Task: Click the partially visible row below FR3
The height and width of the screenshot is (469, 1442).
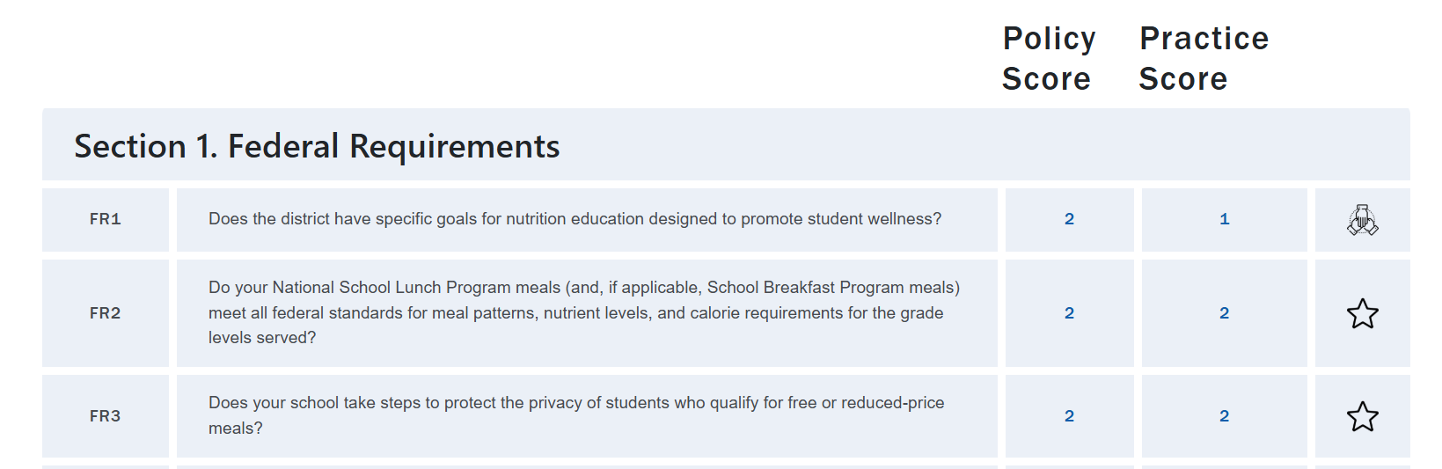Action: pos(587,466)
